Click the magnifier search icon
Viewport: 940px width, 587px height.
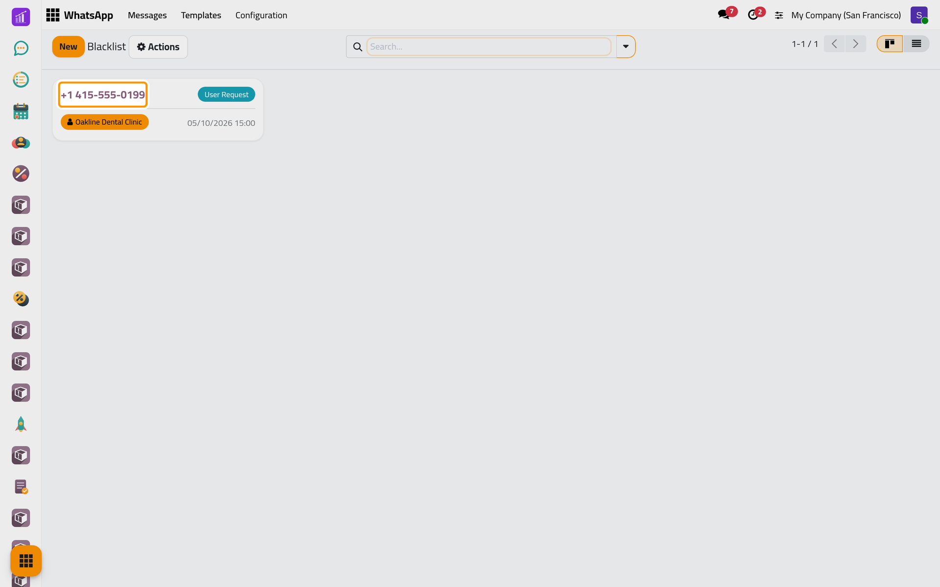pos(357,46)
